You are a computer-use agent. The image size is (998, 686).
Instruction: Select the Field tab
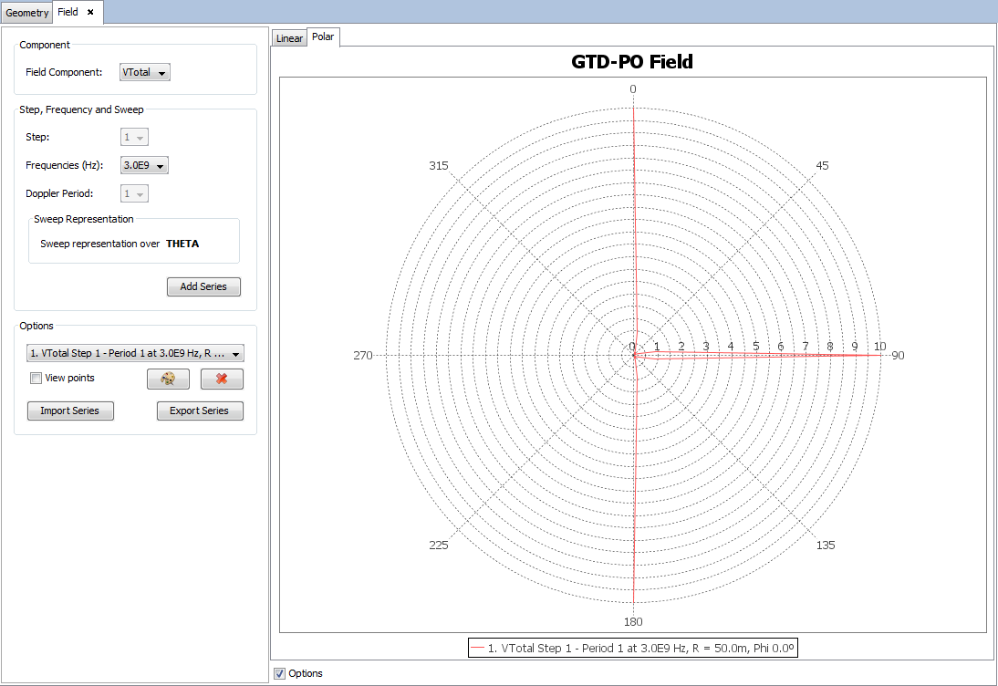(68, 13)
